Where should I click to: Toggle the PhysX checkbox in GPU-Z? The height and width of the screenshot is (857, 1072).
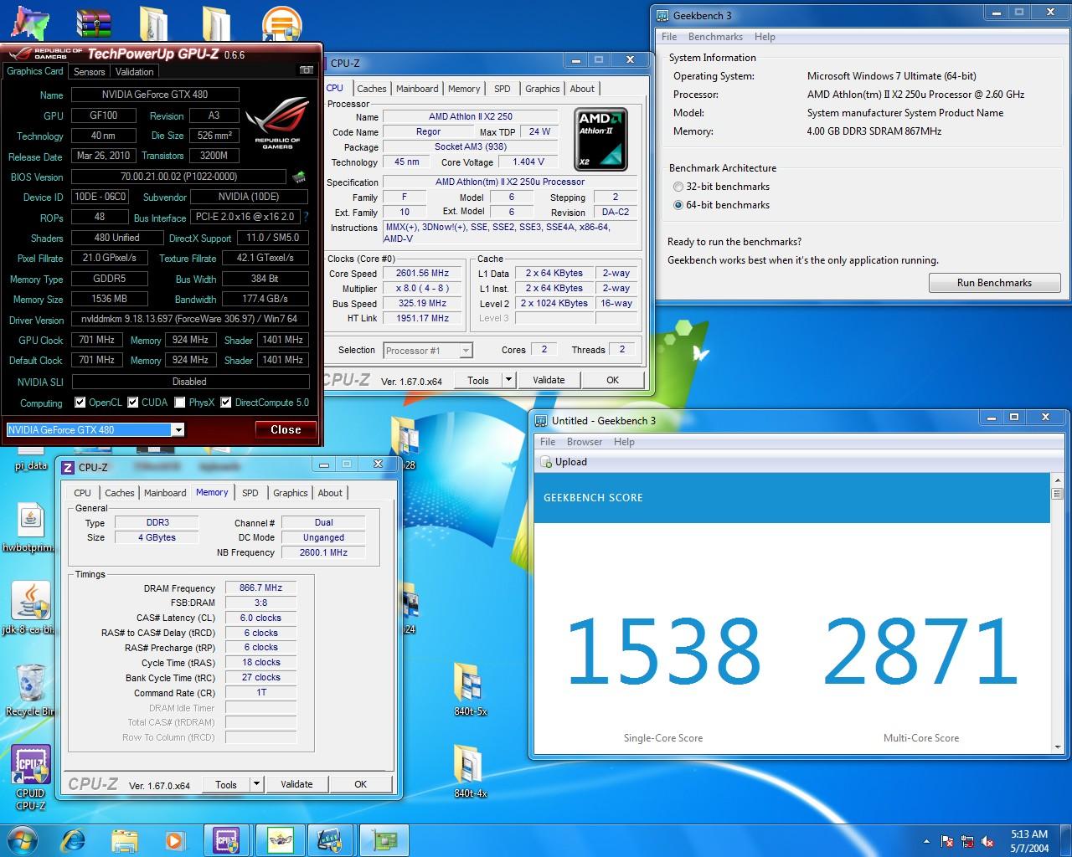pyautogui.click(x=180, y=403)
